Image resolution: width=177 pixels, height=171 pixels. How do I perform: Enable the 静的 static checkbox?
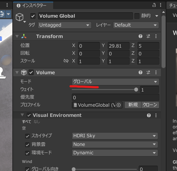coord(137,16)
